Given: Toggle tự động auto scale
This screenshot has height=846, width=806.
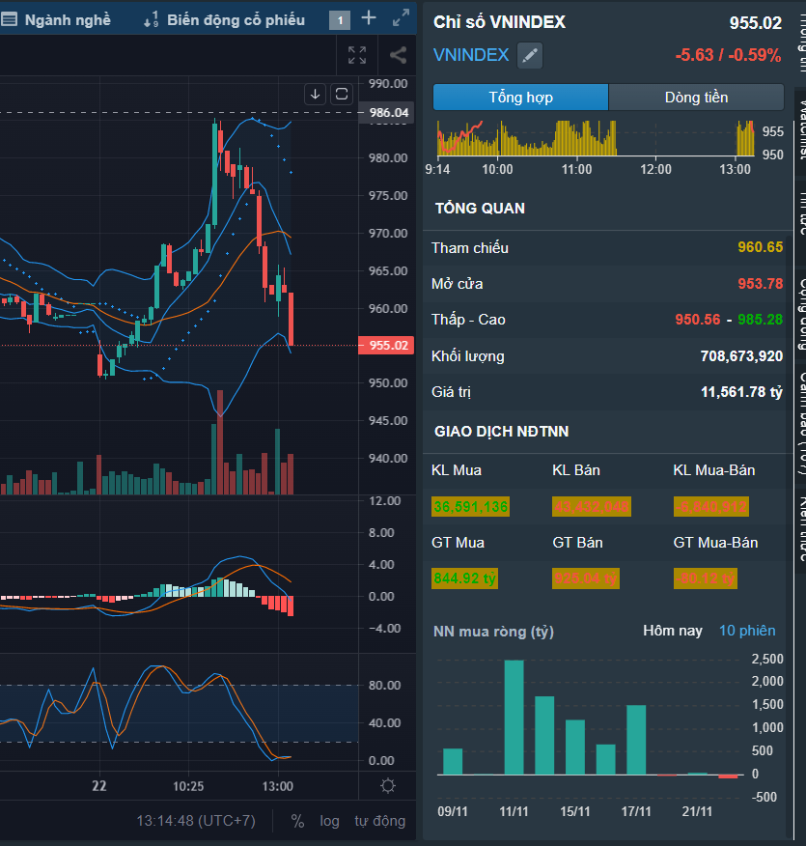Looking at the screenshot, I should [x=379, y=821].
